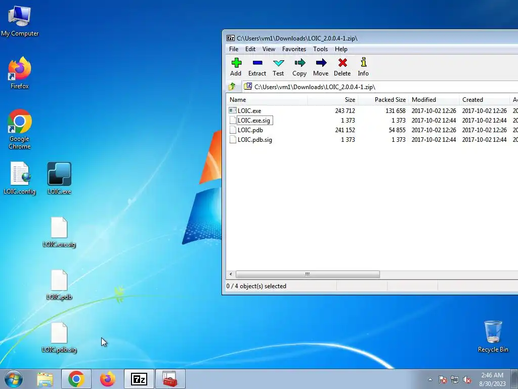Select the My Computer desktop icon
Screen dimensions: 518x389
coord(20,20)
